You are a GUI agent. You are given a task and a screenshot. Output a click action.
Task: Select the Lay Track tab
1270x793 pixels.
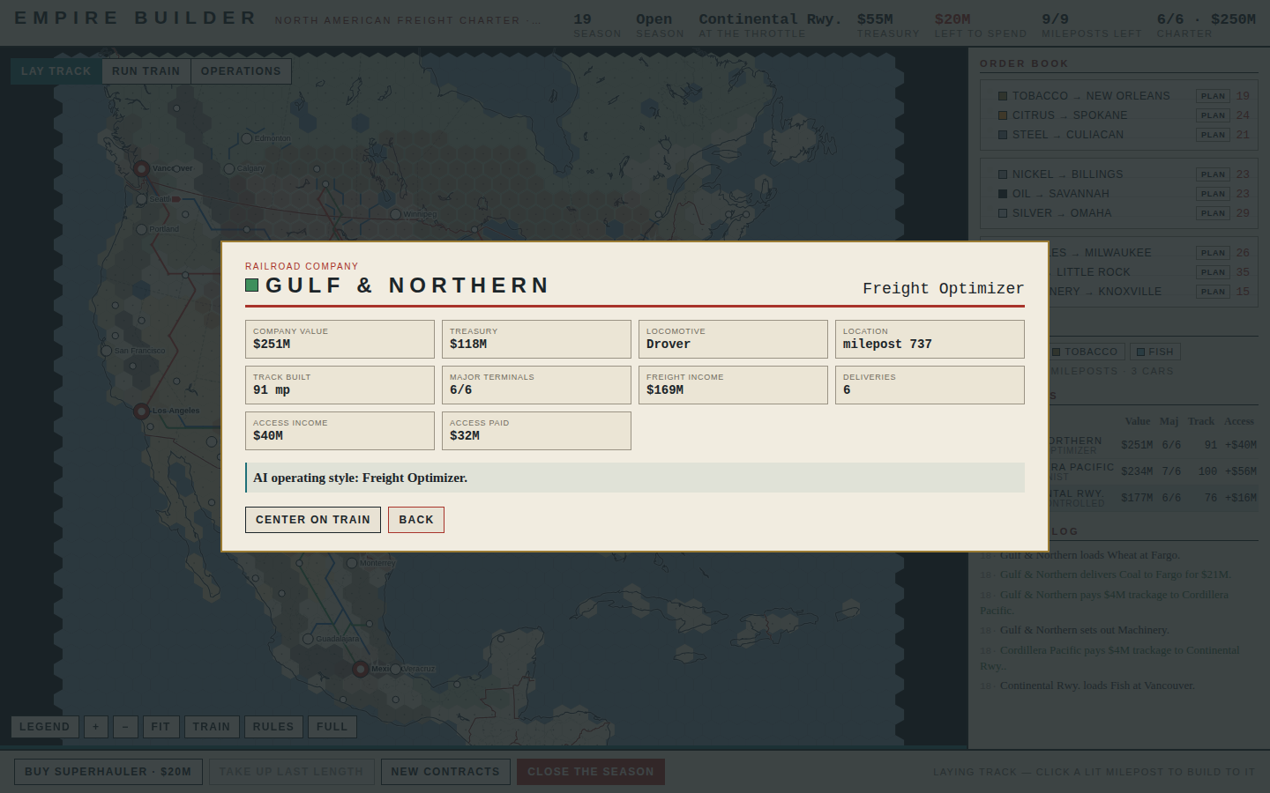click(56, 71)
